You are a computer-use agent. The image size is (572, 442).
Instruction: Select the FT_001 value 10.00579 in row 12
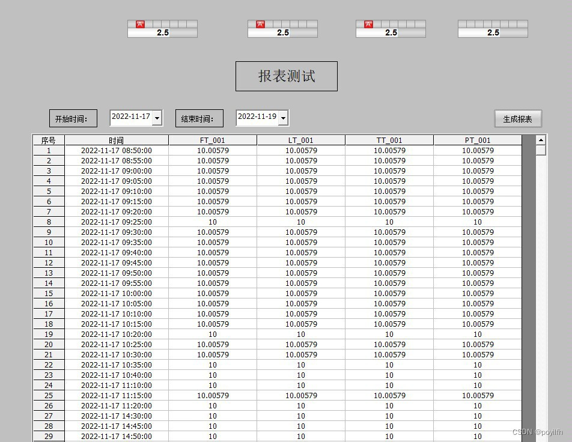pos(213,262)
